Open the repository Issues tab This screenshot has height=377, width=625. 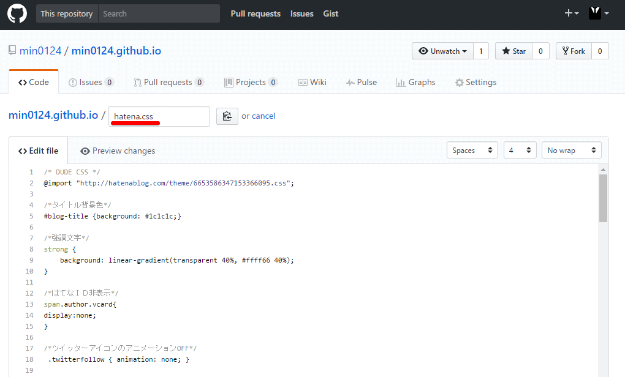click(91, 82)
